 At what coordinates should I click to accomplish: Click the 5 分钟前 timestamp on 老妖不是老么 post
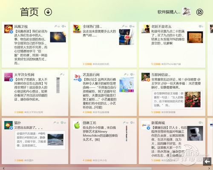[156, 64]
